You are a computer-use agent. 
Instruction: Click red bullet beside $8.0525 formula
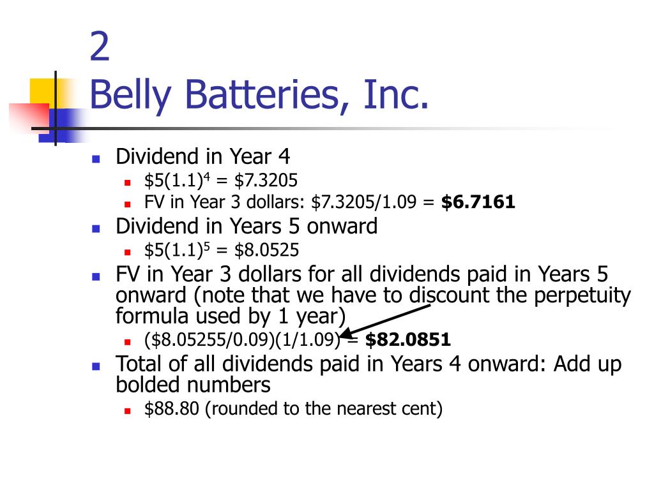[x=128, y=252]
